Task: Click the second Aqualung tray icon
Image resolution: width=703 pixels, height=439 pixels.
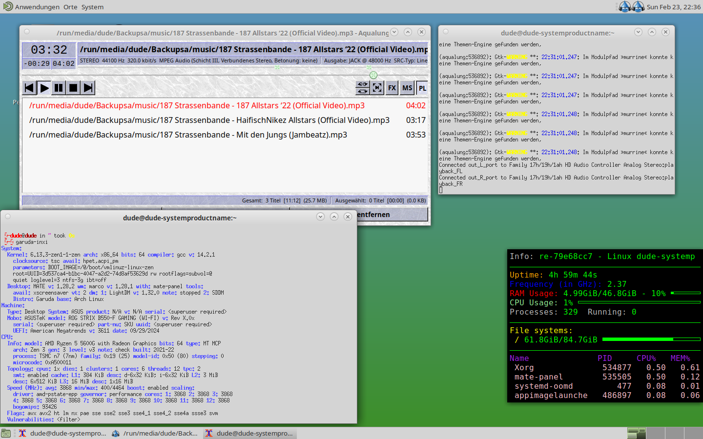Action: (638, 7)
